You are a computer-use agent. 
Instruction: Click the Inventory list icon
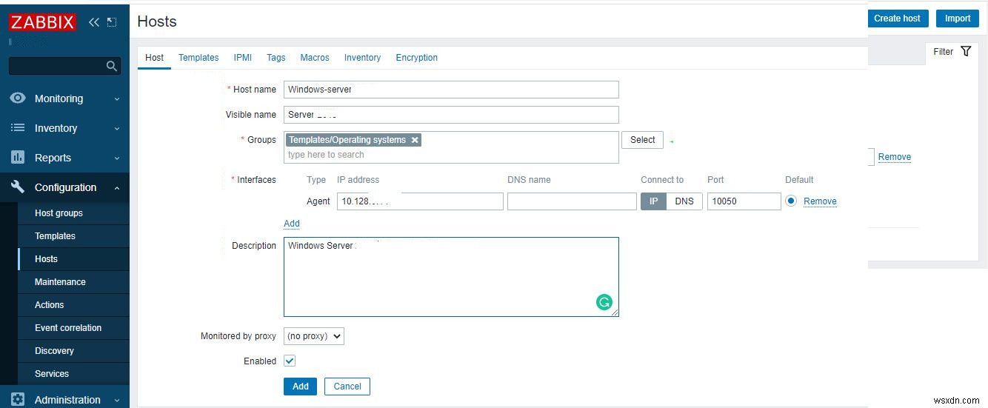(x=18, y=128)
